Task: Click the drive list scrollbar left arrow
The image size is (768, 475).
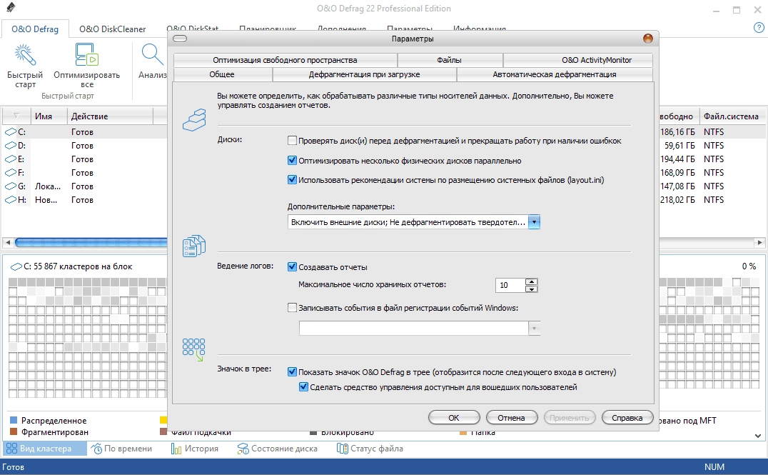Action: (7, 242)
